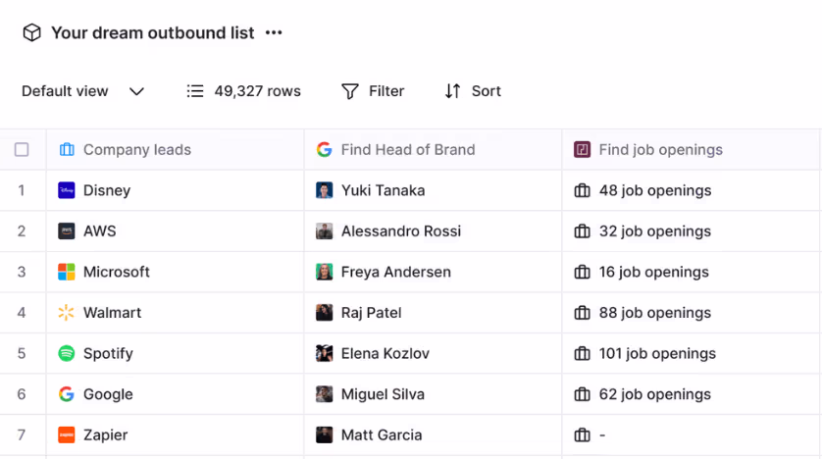The width and height of the screenshot is (822, 459).
Task: Click the Spotify company cell
Action: (x=176, y=354)
